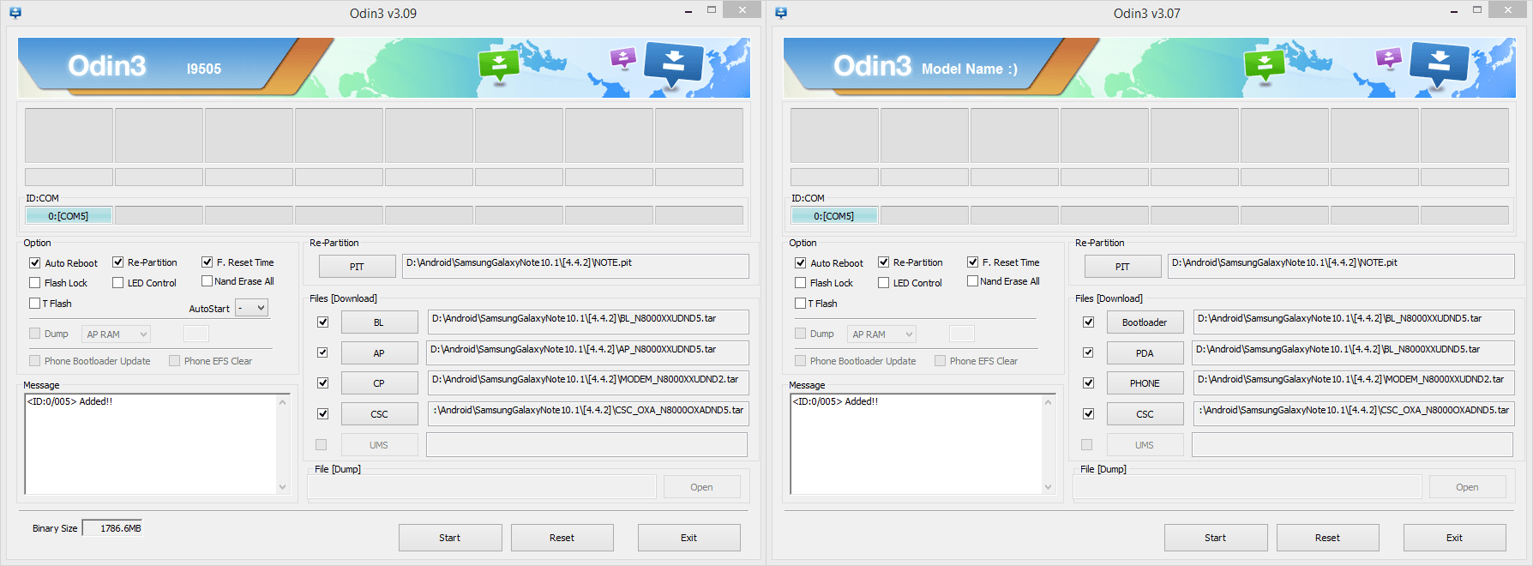Uncheck the AP file checkbox in v3.09

tap(323, 352)
